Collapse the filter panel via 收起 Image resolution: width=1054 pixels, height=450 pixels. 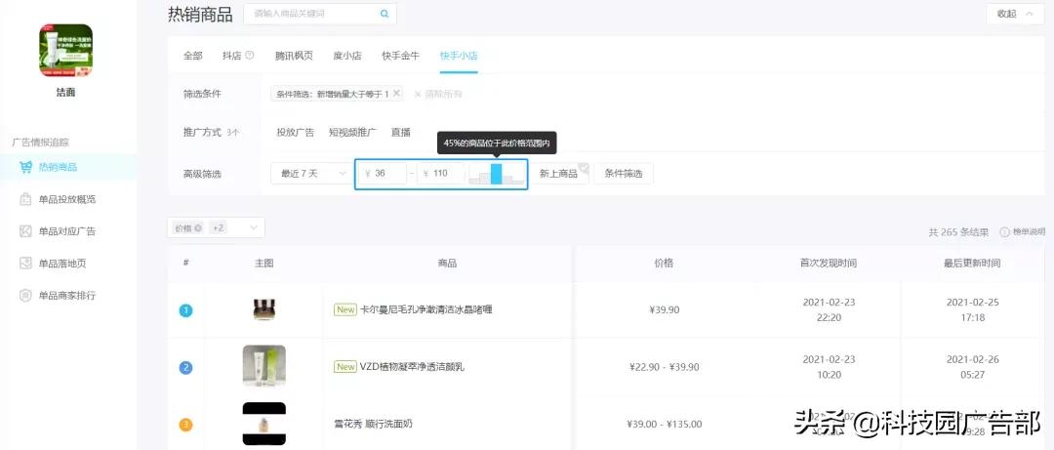pyautogui.click(x=1014, y=14)
